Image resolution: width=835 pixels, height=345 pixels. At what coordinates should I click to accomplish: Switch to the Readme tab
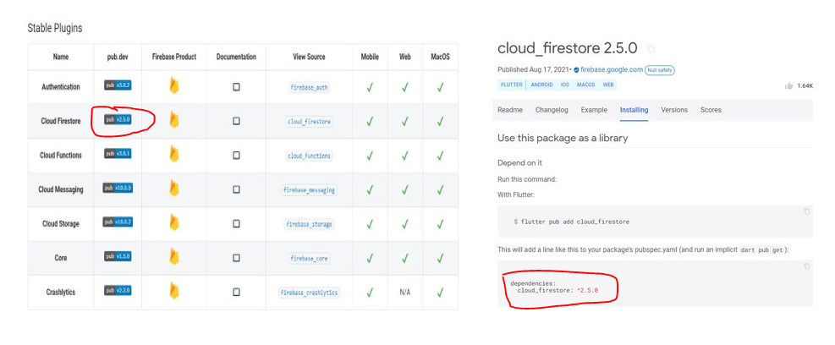510,110
